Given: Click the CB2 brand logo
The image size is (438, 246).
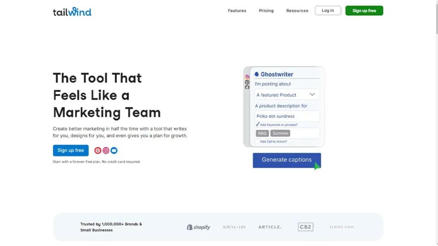Looking at the screenshot, I should 305,227.
